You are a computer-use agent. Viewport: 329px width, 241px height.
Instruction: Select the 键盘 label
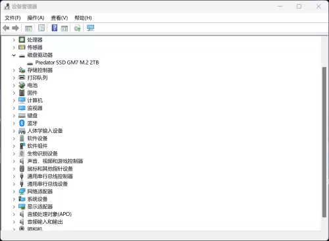tap(32, 115)
